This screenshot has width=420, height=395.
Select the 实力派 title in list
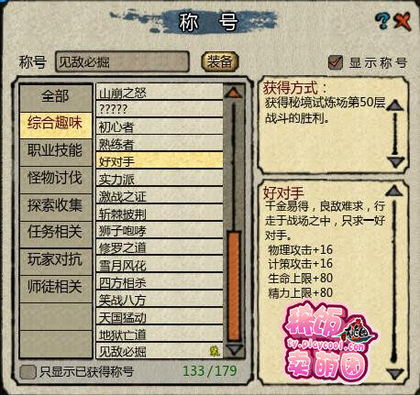(160, 180)
